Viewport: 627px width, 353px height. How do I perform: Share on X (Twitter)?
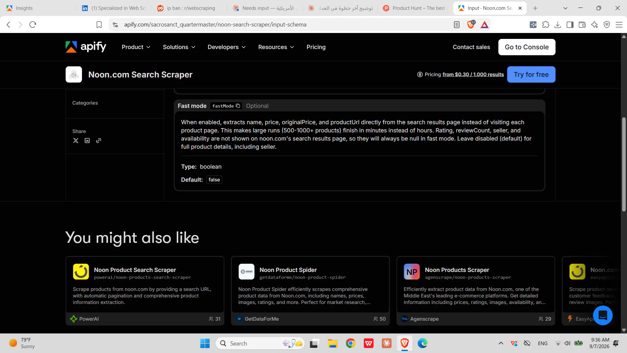[x=76, y=141]
